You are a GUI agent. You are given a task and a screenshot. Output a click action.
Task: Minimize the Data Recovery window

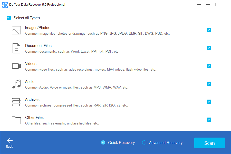click(208, 5)
